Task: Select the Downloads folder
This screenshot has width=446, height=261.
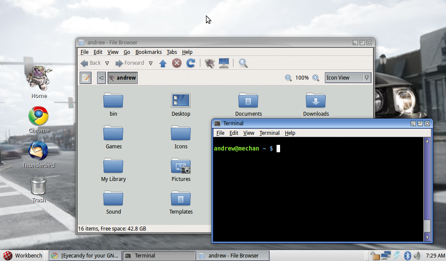Action: pyautogui.click(x=316, y=104)
